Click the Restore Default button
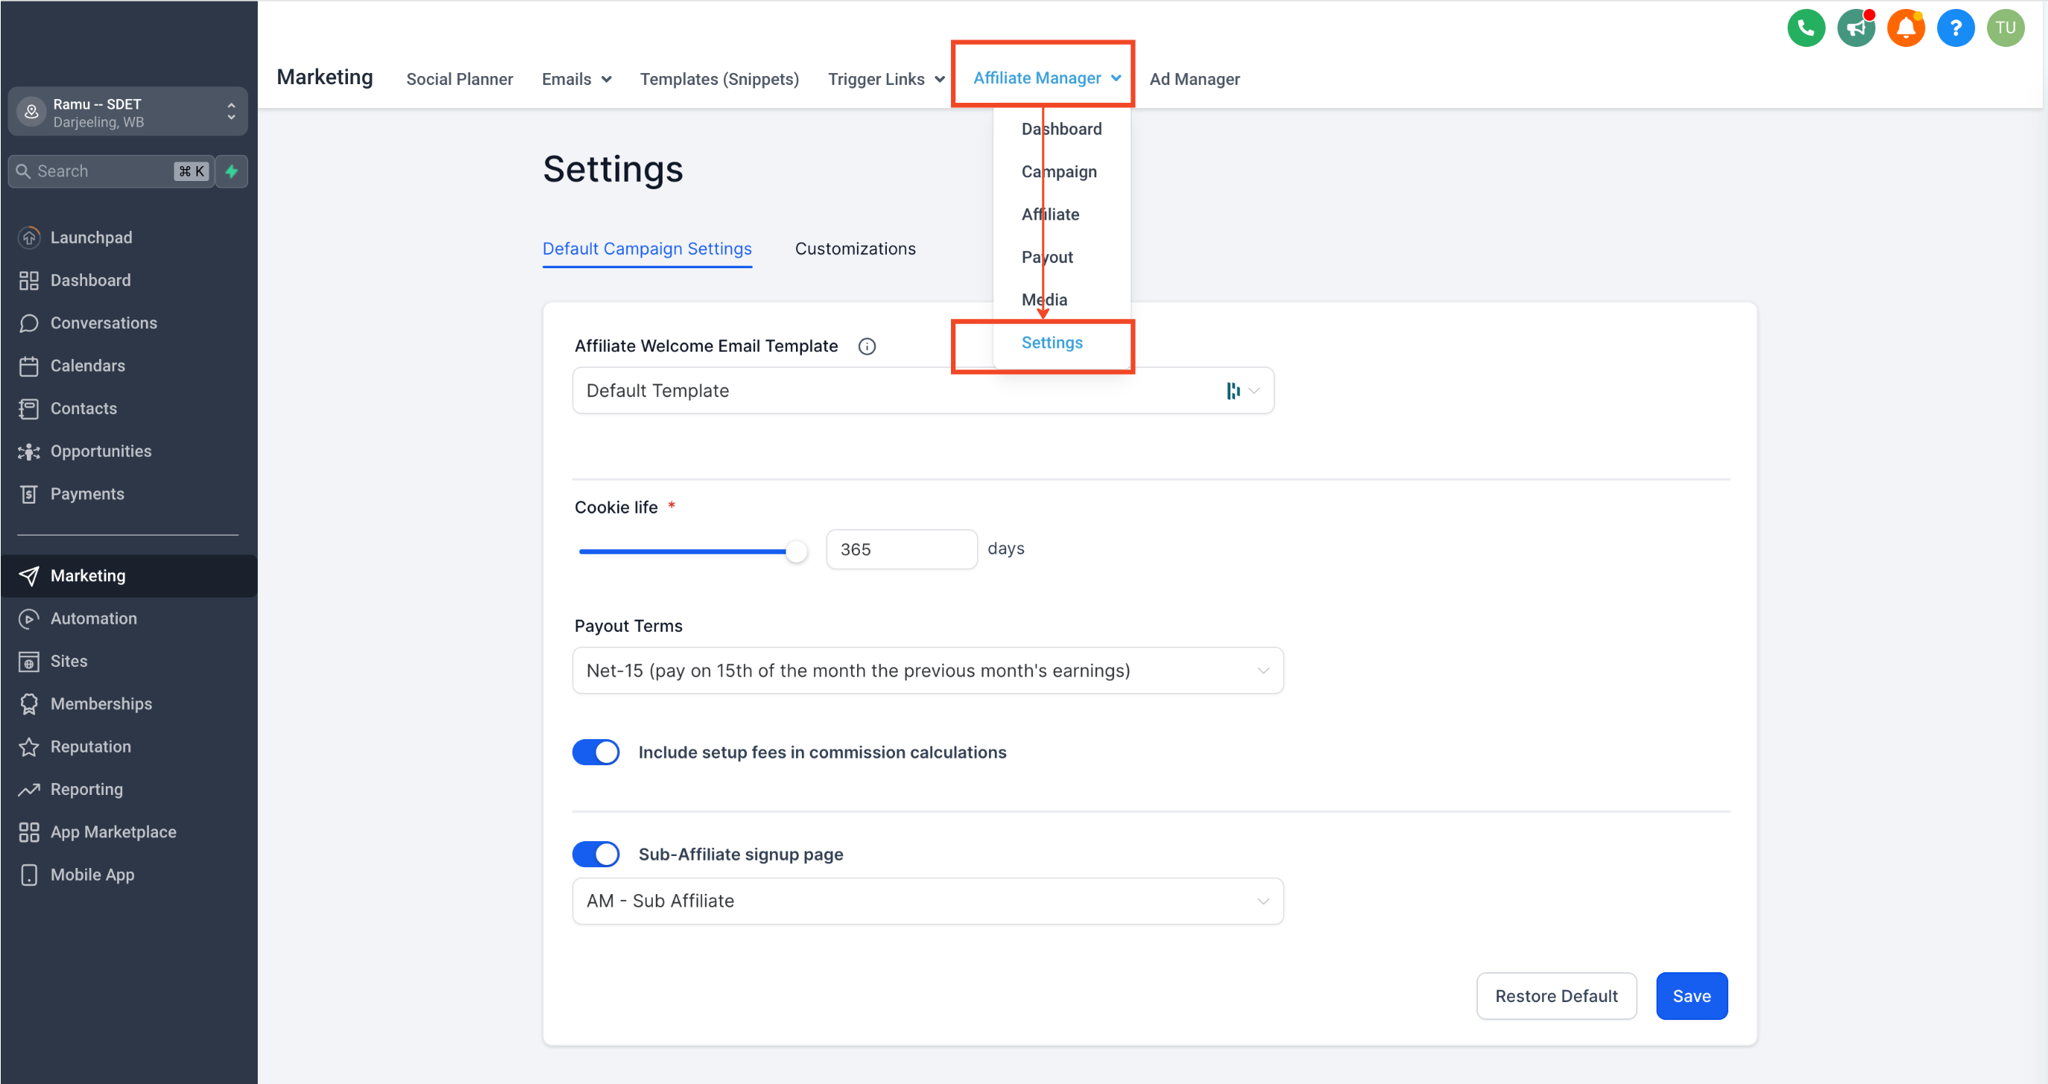Viewport: 2048px width, 1084px height. pos(1556,996)
